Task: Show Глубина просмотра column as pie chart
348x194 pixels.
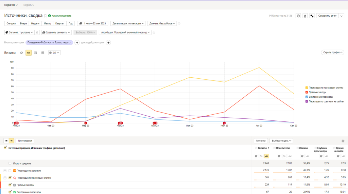Action: [x=321, y=156]
